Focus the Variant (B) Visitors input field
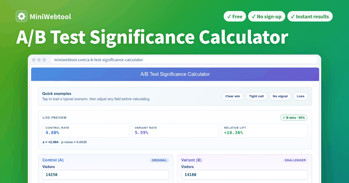Viewport: 349px width, 183px height. coord(245,175)
